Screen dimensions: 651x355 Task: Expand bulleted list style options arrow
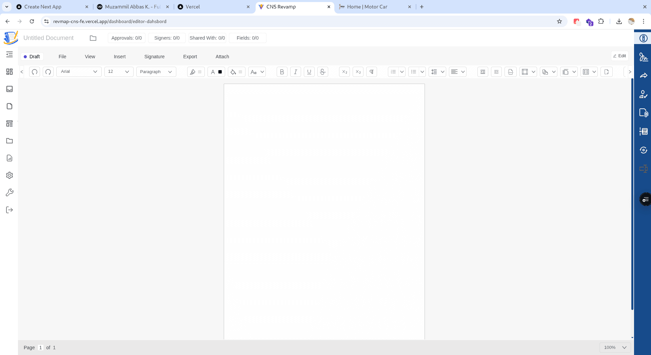click(x=422, y=72)
